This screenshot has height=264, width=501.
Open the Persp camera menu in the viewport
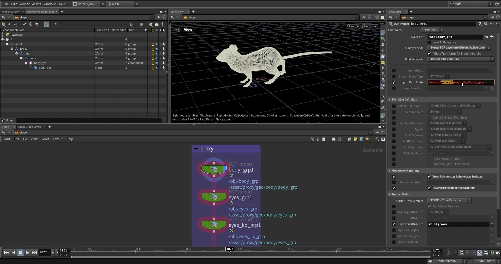coord(354,27)
